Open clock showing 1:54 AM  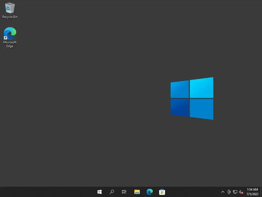[x=252, y=190]
